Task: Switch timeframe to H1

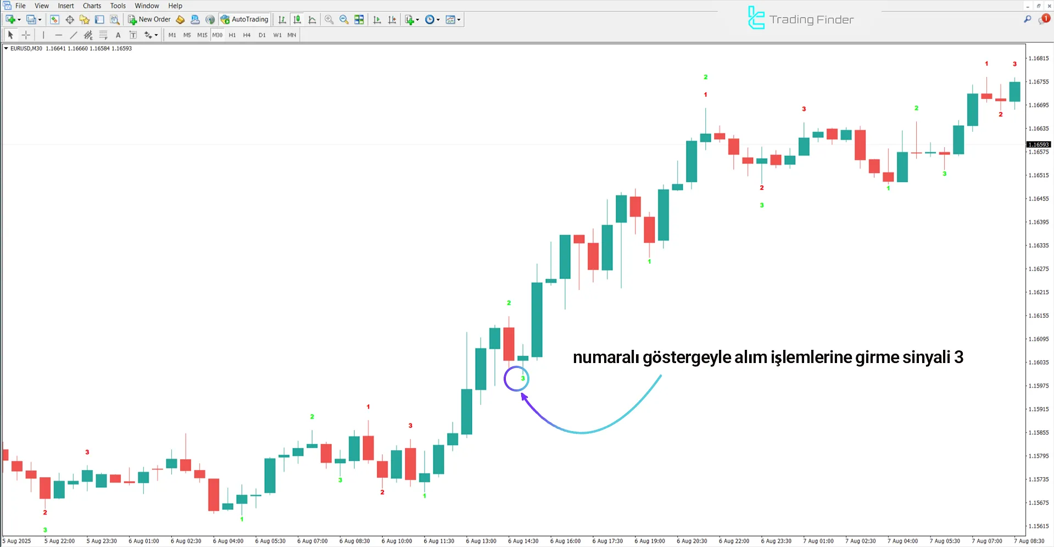Action: [x=232, y=35]
